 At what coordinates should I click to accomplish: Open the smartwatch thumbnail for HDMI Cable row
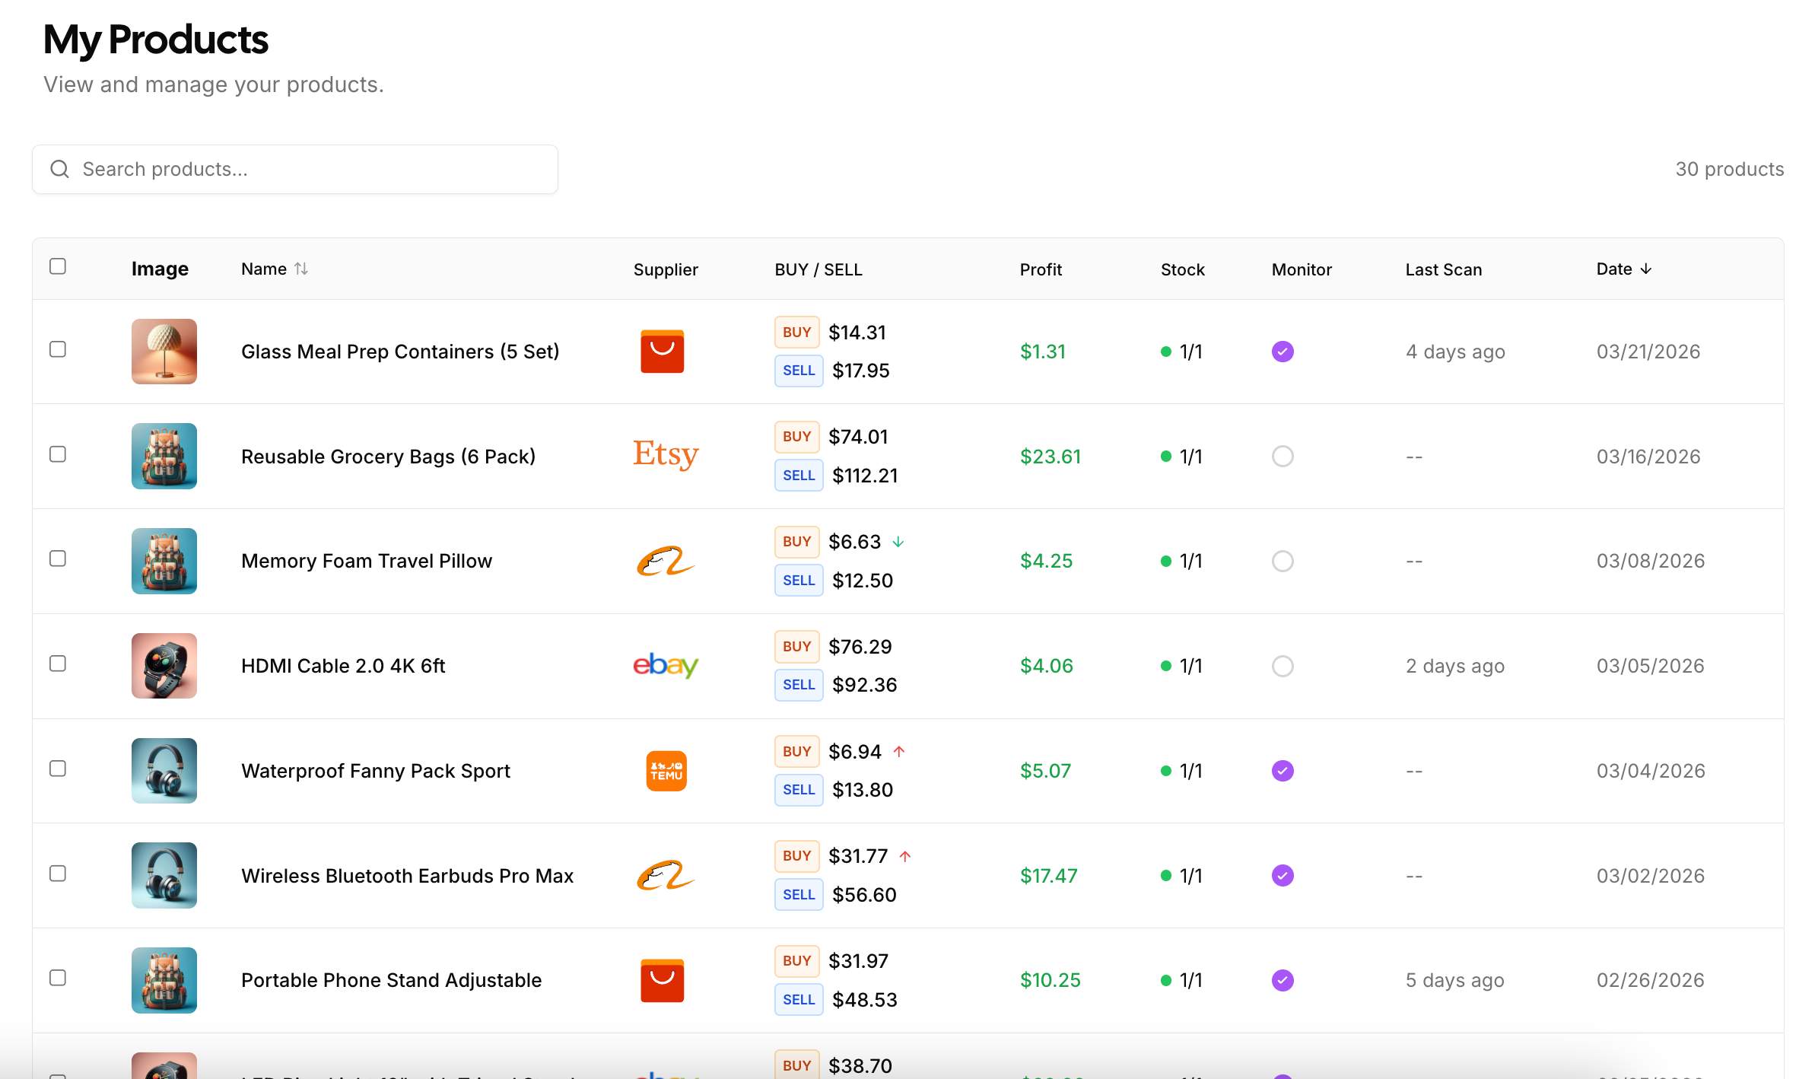(164, 665)
